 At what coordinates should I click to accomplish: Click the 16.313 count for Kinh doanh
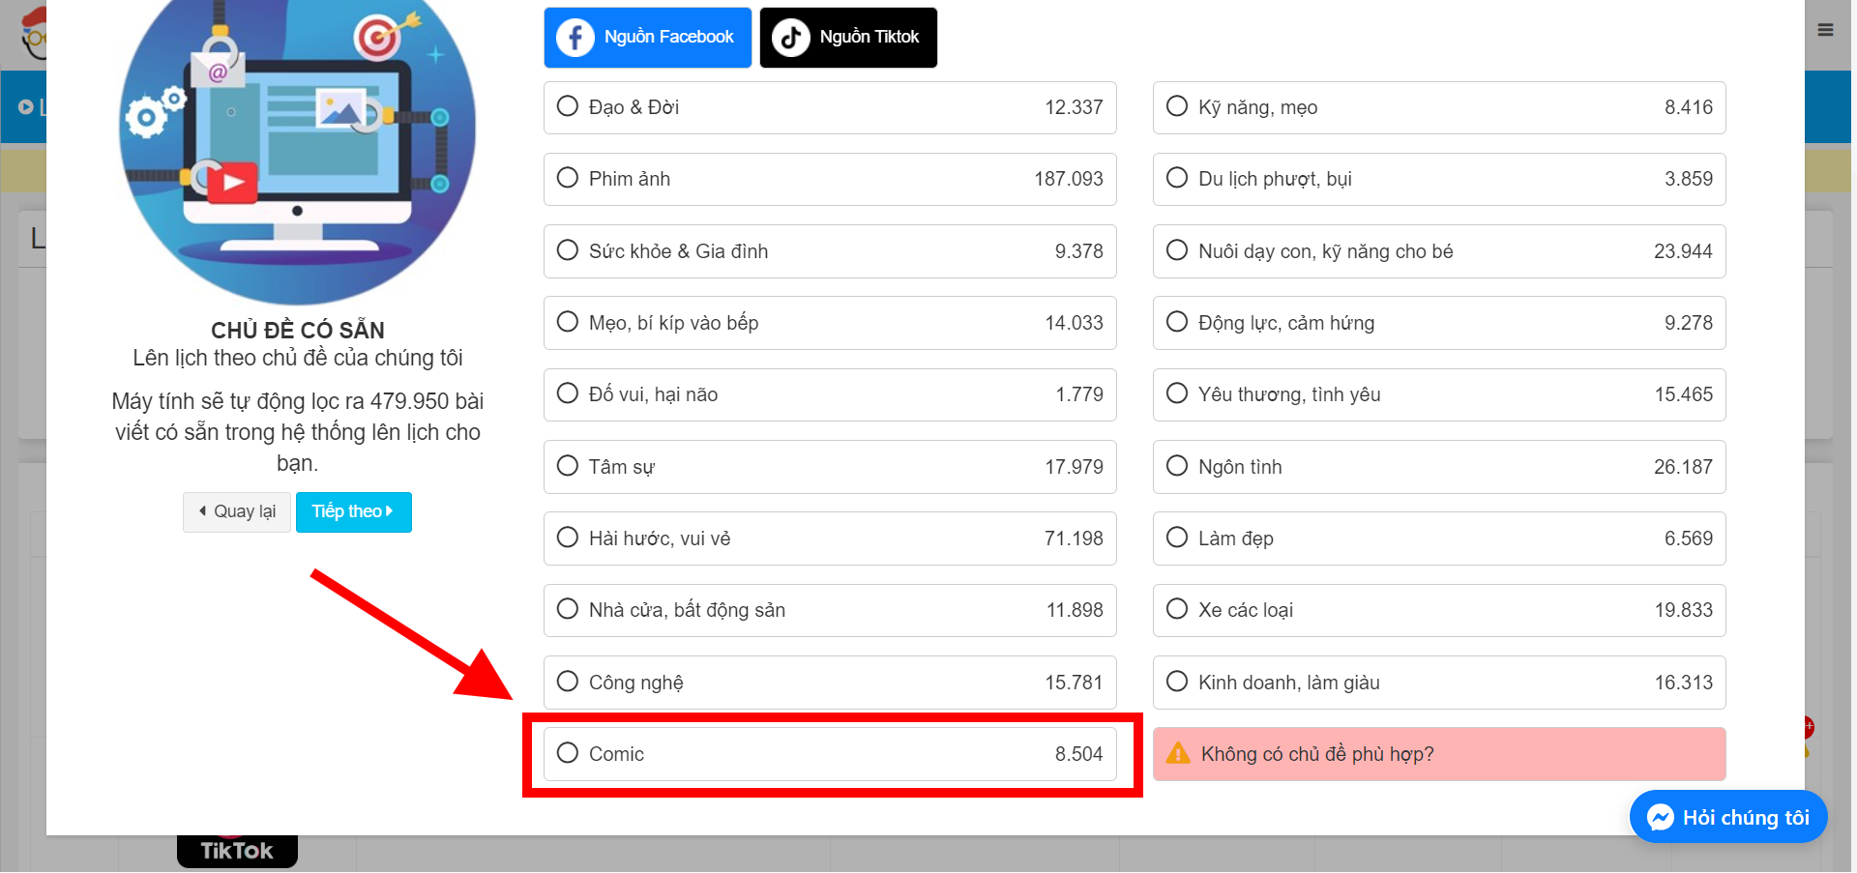(x=1683, y=683)
